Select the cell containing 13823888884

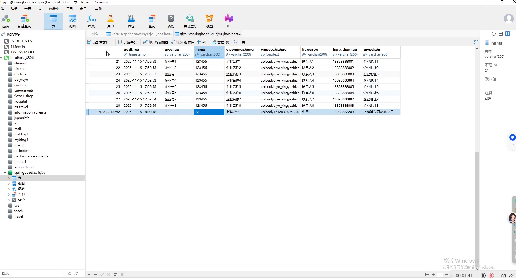346,80
